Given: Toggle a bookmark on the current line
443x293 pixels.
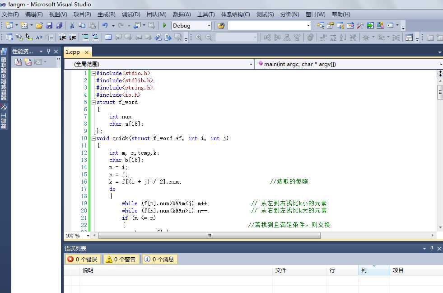Looking at the screenshot, I should [x=108, y=38].
